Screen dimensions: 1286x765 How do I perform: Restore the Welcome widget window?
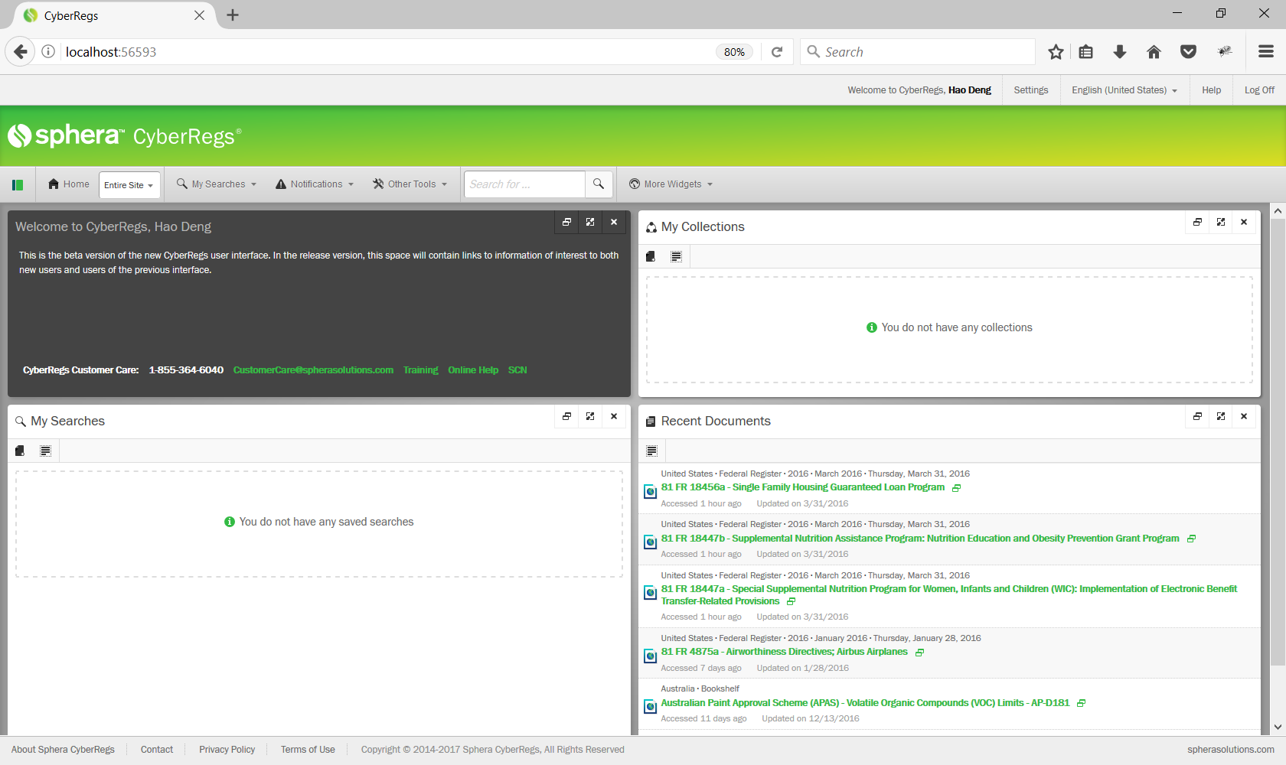[x=566, y=222]
